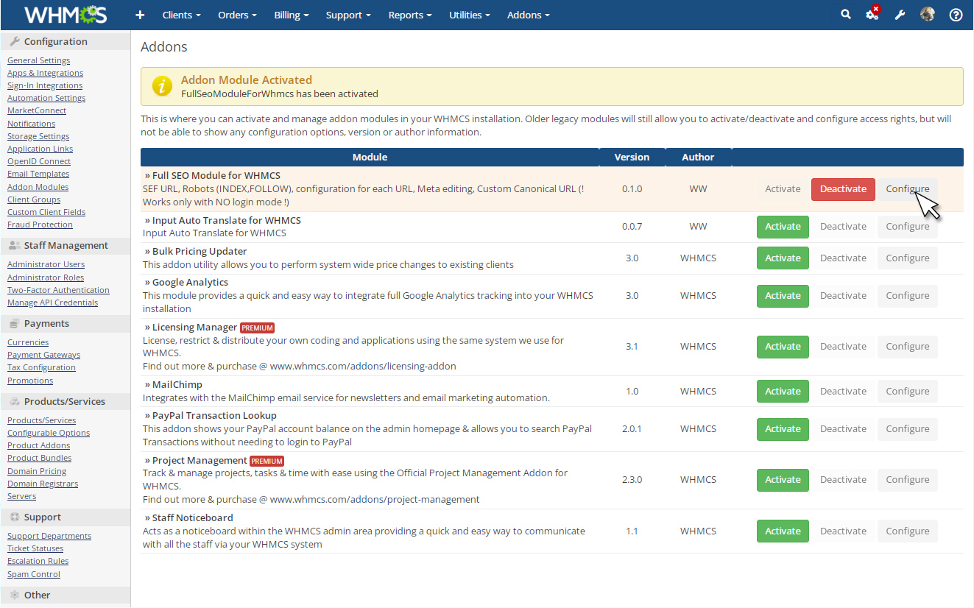Open the help question mark icon
The image size is (974, 608).
tap(956, 15)
